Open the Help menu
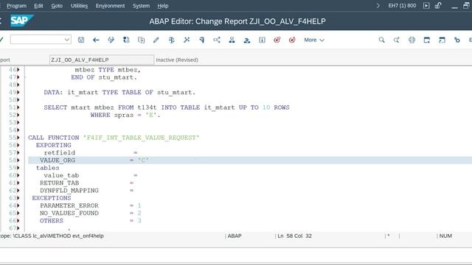The height and width of the screenshot is (265, 472). (163, 6)
